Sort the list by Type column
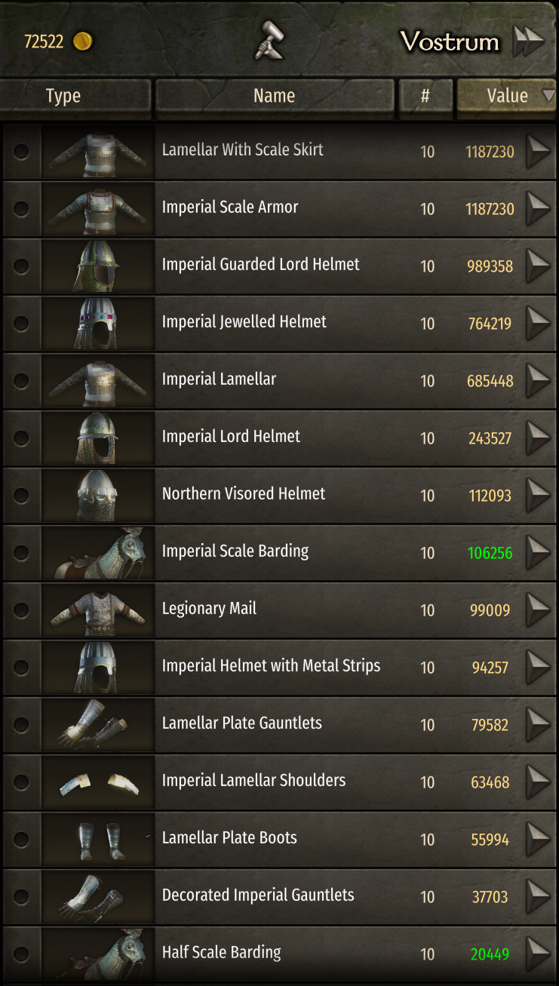 pos(63,96)
